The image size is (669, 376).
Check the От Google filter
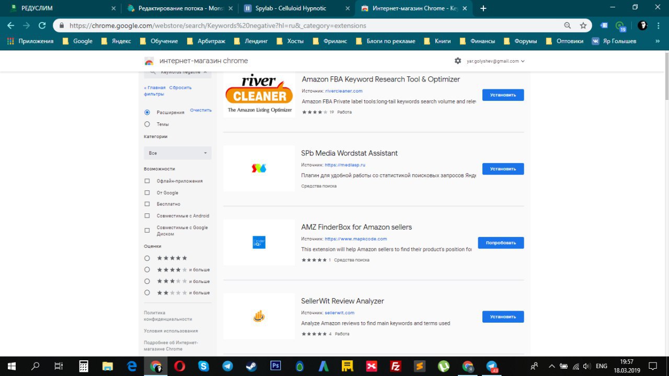[147, 192]
